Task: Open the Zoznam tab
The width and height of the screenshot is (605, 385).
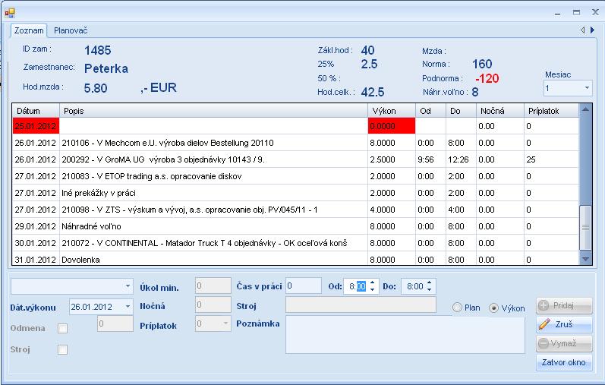Action: [x=29, y=30]
